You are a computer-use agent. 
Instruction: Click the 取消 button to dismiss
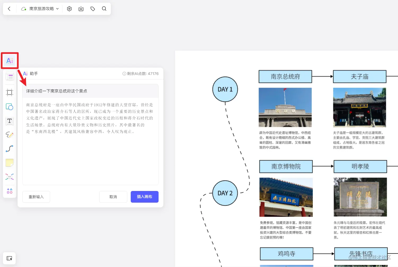[x=113, y=197]
